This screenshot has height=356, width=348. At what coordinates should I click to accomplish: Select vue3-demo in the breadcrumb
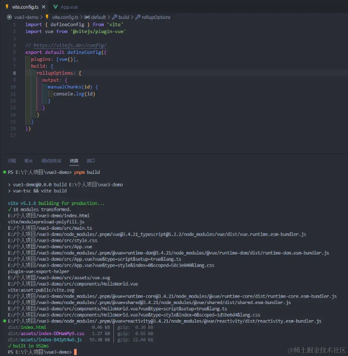point(26,17)
